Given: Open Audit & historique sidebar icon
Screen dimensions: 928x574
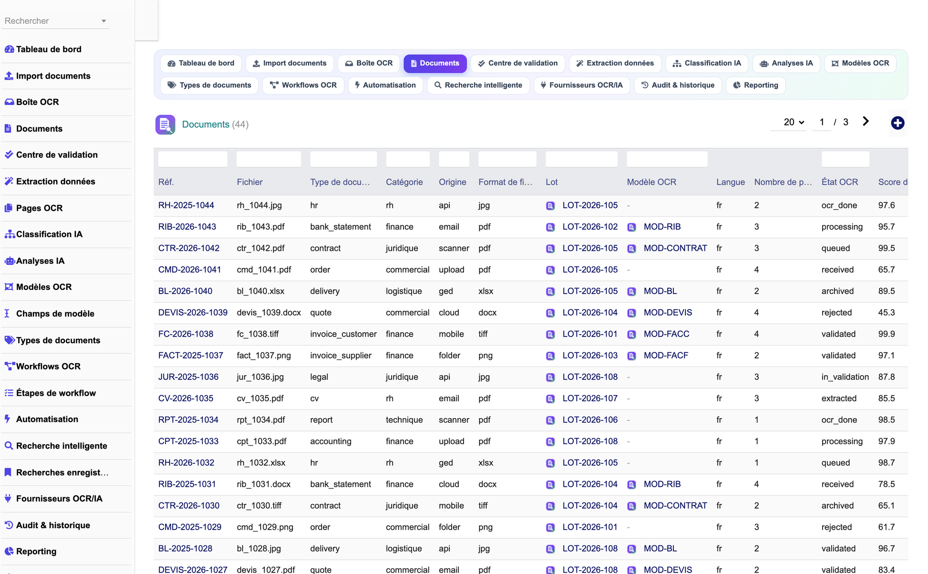Looking at the screenshot, I should click(9, 525).
